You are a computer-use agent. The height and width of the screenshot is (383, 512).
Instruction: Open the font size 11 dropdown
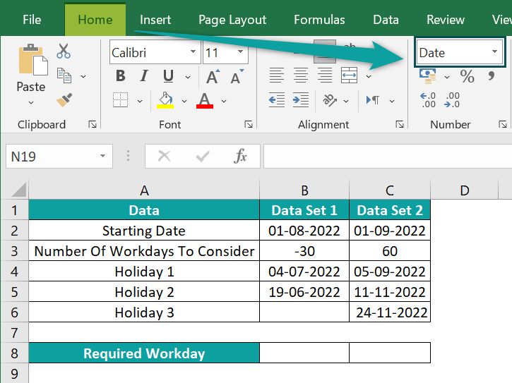241,51
